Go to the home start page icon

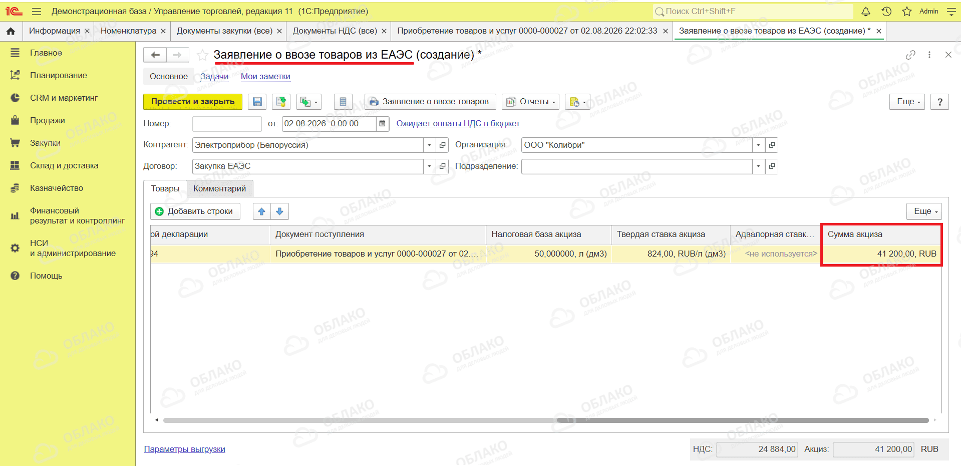pyautogui.click(x=11, y=31)
